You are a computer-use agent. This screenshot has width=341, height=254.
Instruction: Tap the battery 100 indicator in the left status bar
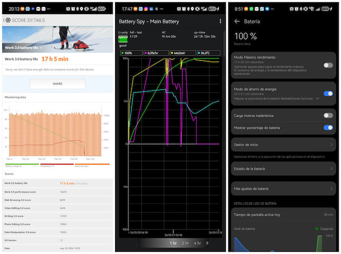101,9
